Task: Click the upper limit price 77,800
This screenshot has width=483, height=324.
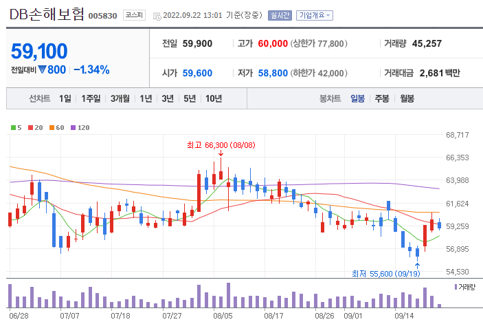Action: click(x=330, y=43)
